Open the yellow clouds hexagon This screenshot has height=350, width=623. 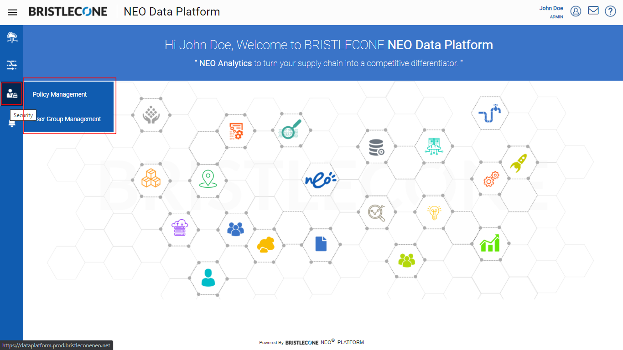pyautogui.click(x=265, y=245)
